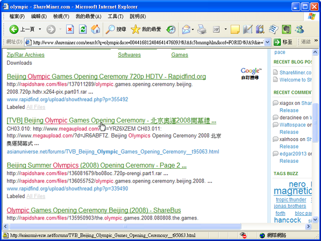This screenshot has height=241, width=321.
Task: Click the IE icon in the title bar
Action: tap(5, 6)
